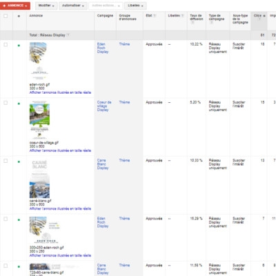Screen dimensions: 276x276
Task: Open eden-roch.gif ad thumbnail
Action: coord(39,61)
